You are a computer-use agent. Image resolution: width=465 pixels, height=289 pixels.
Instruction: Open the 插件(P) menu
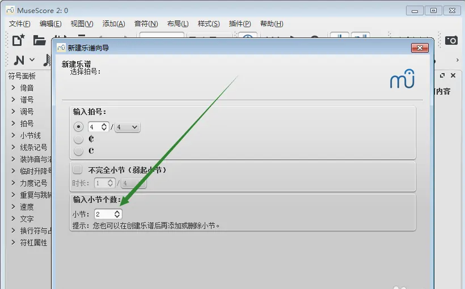tap(240, 24)
